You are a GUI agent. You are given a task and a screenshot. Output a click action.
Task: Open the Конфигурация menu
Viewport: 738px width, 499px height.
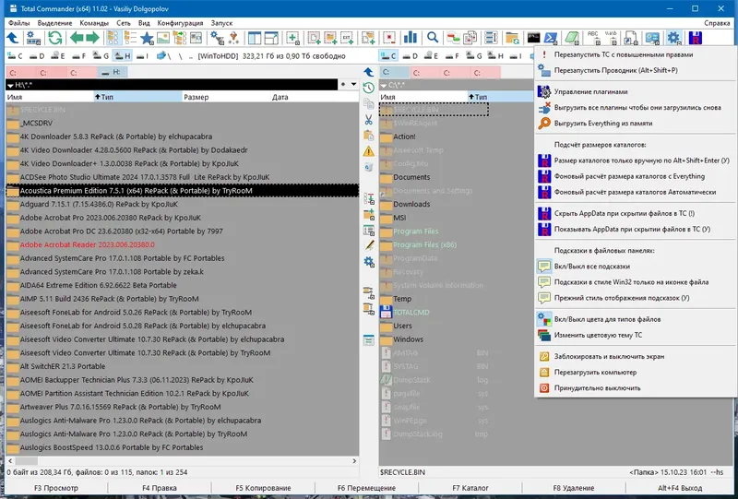coord(180,22)
